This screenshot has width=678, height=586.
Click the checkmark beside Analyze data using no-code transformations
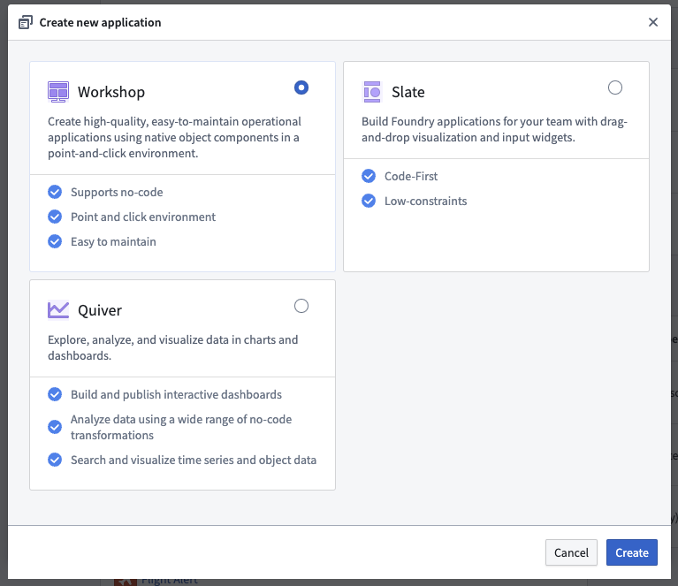point(55,427)
